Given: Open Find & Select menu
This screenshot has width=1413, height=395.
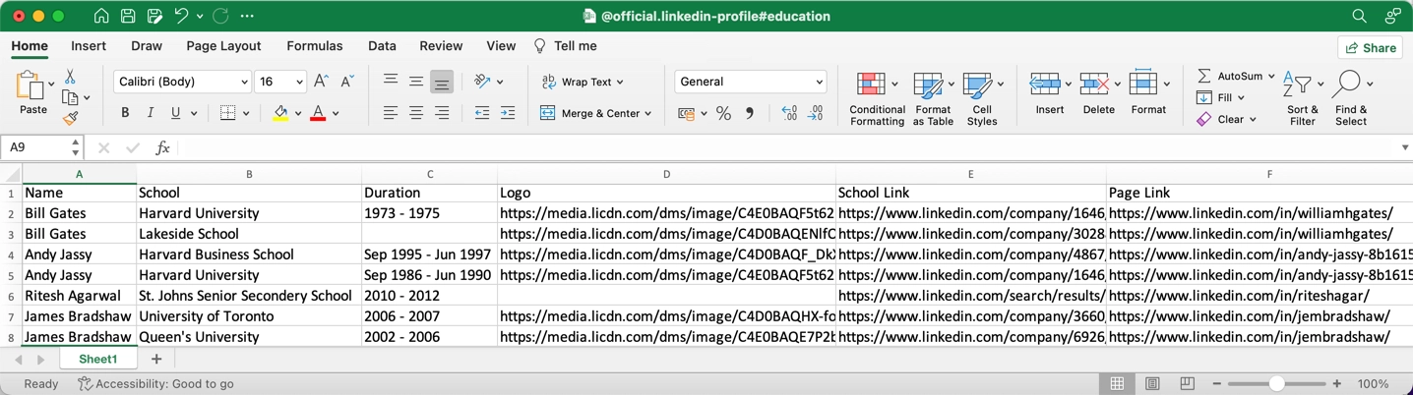Looking at the screenshot, I should coord(1350,98).
